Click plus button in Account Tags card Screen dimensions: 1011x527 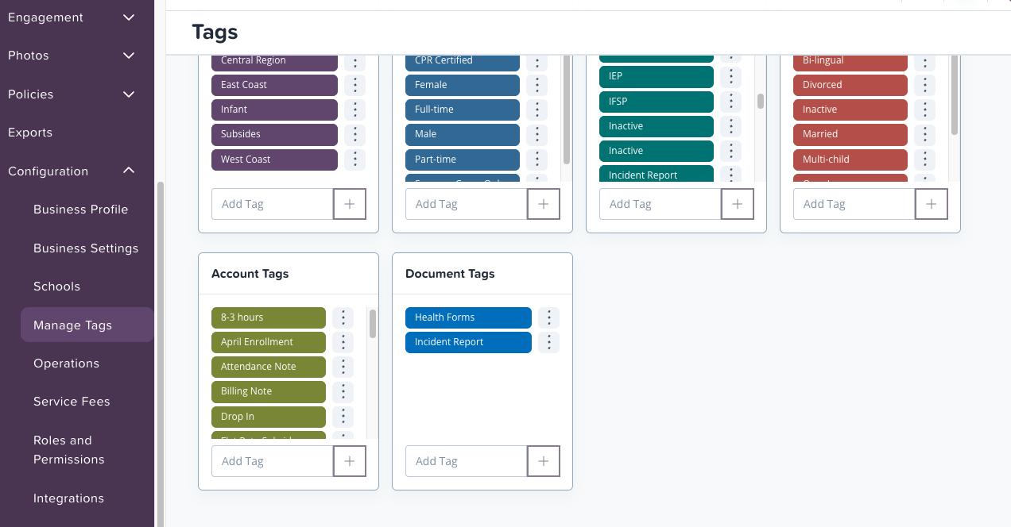(x=350, y=461)
